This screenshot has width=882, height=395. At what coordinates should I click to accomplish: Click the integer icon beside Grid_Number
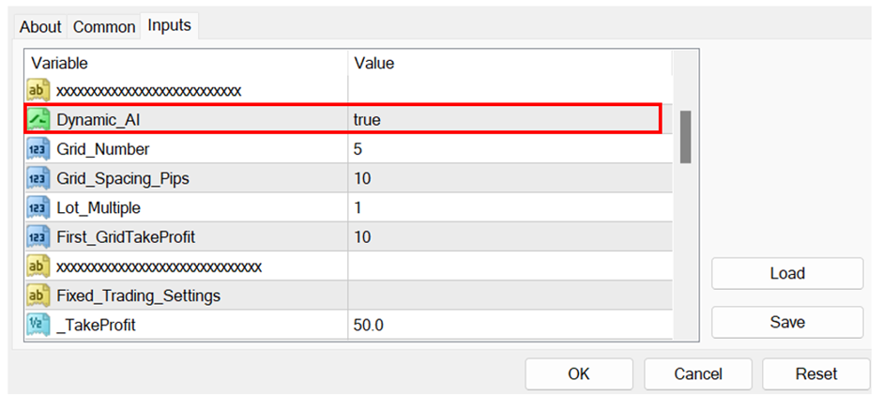tap(38, 149)
